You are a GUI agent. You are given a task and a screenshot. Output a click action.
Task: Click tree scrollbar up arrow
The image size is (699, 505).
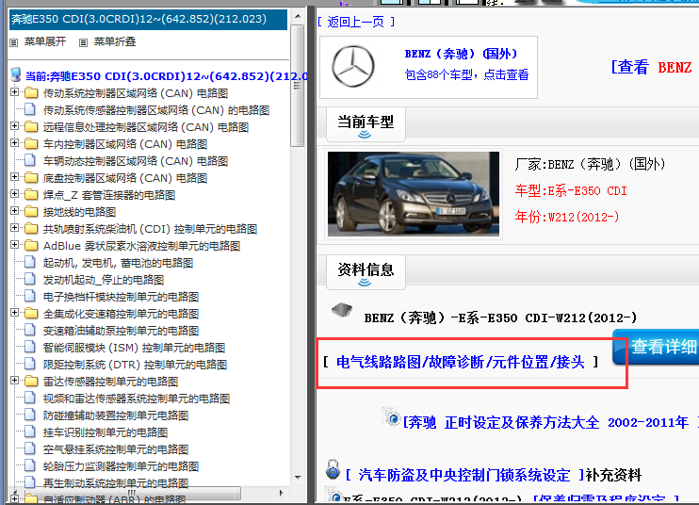pos(298,17)
